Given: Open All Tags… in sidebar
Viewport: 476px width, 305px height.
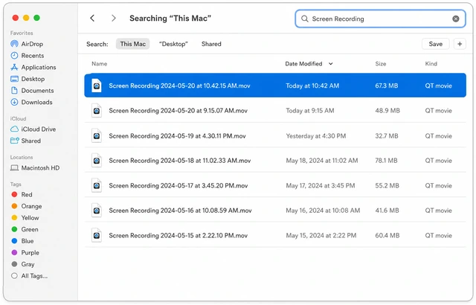Looking at the screenshot, I should click(x=30, y=276).
